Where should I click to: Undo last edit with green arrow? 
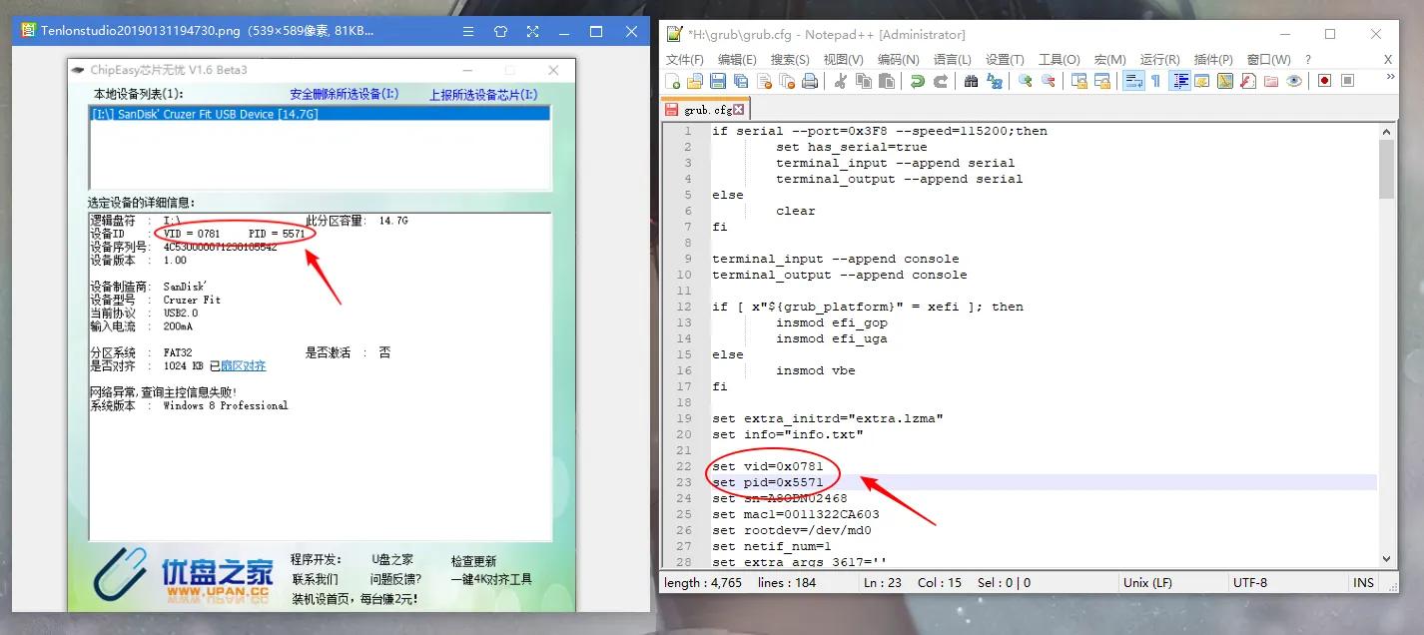(917, 81)
